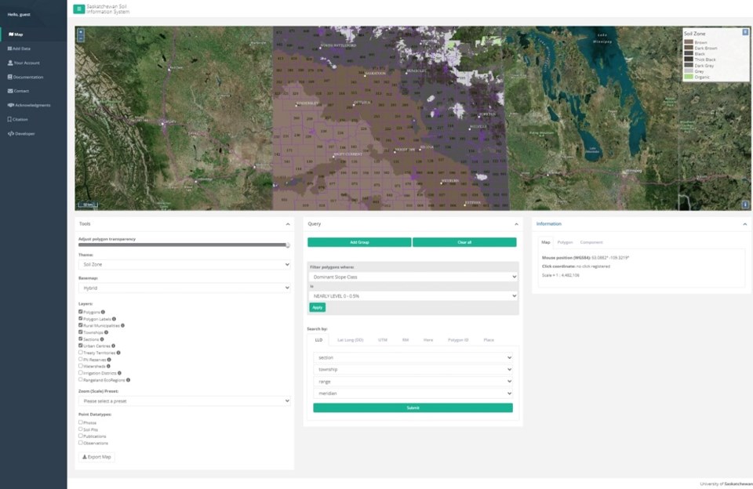The height and width of the screenshot is (489, 753).
Task: Click the Add Group button
Action: (359, 242)
